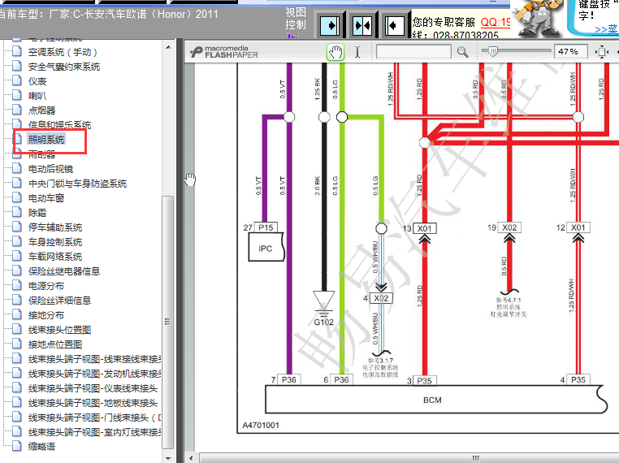Click the FlashPaper search text box
The width and height of the screenshot is (619, 463).
click(x=413, y=52)
